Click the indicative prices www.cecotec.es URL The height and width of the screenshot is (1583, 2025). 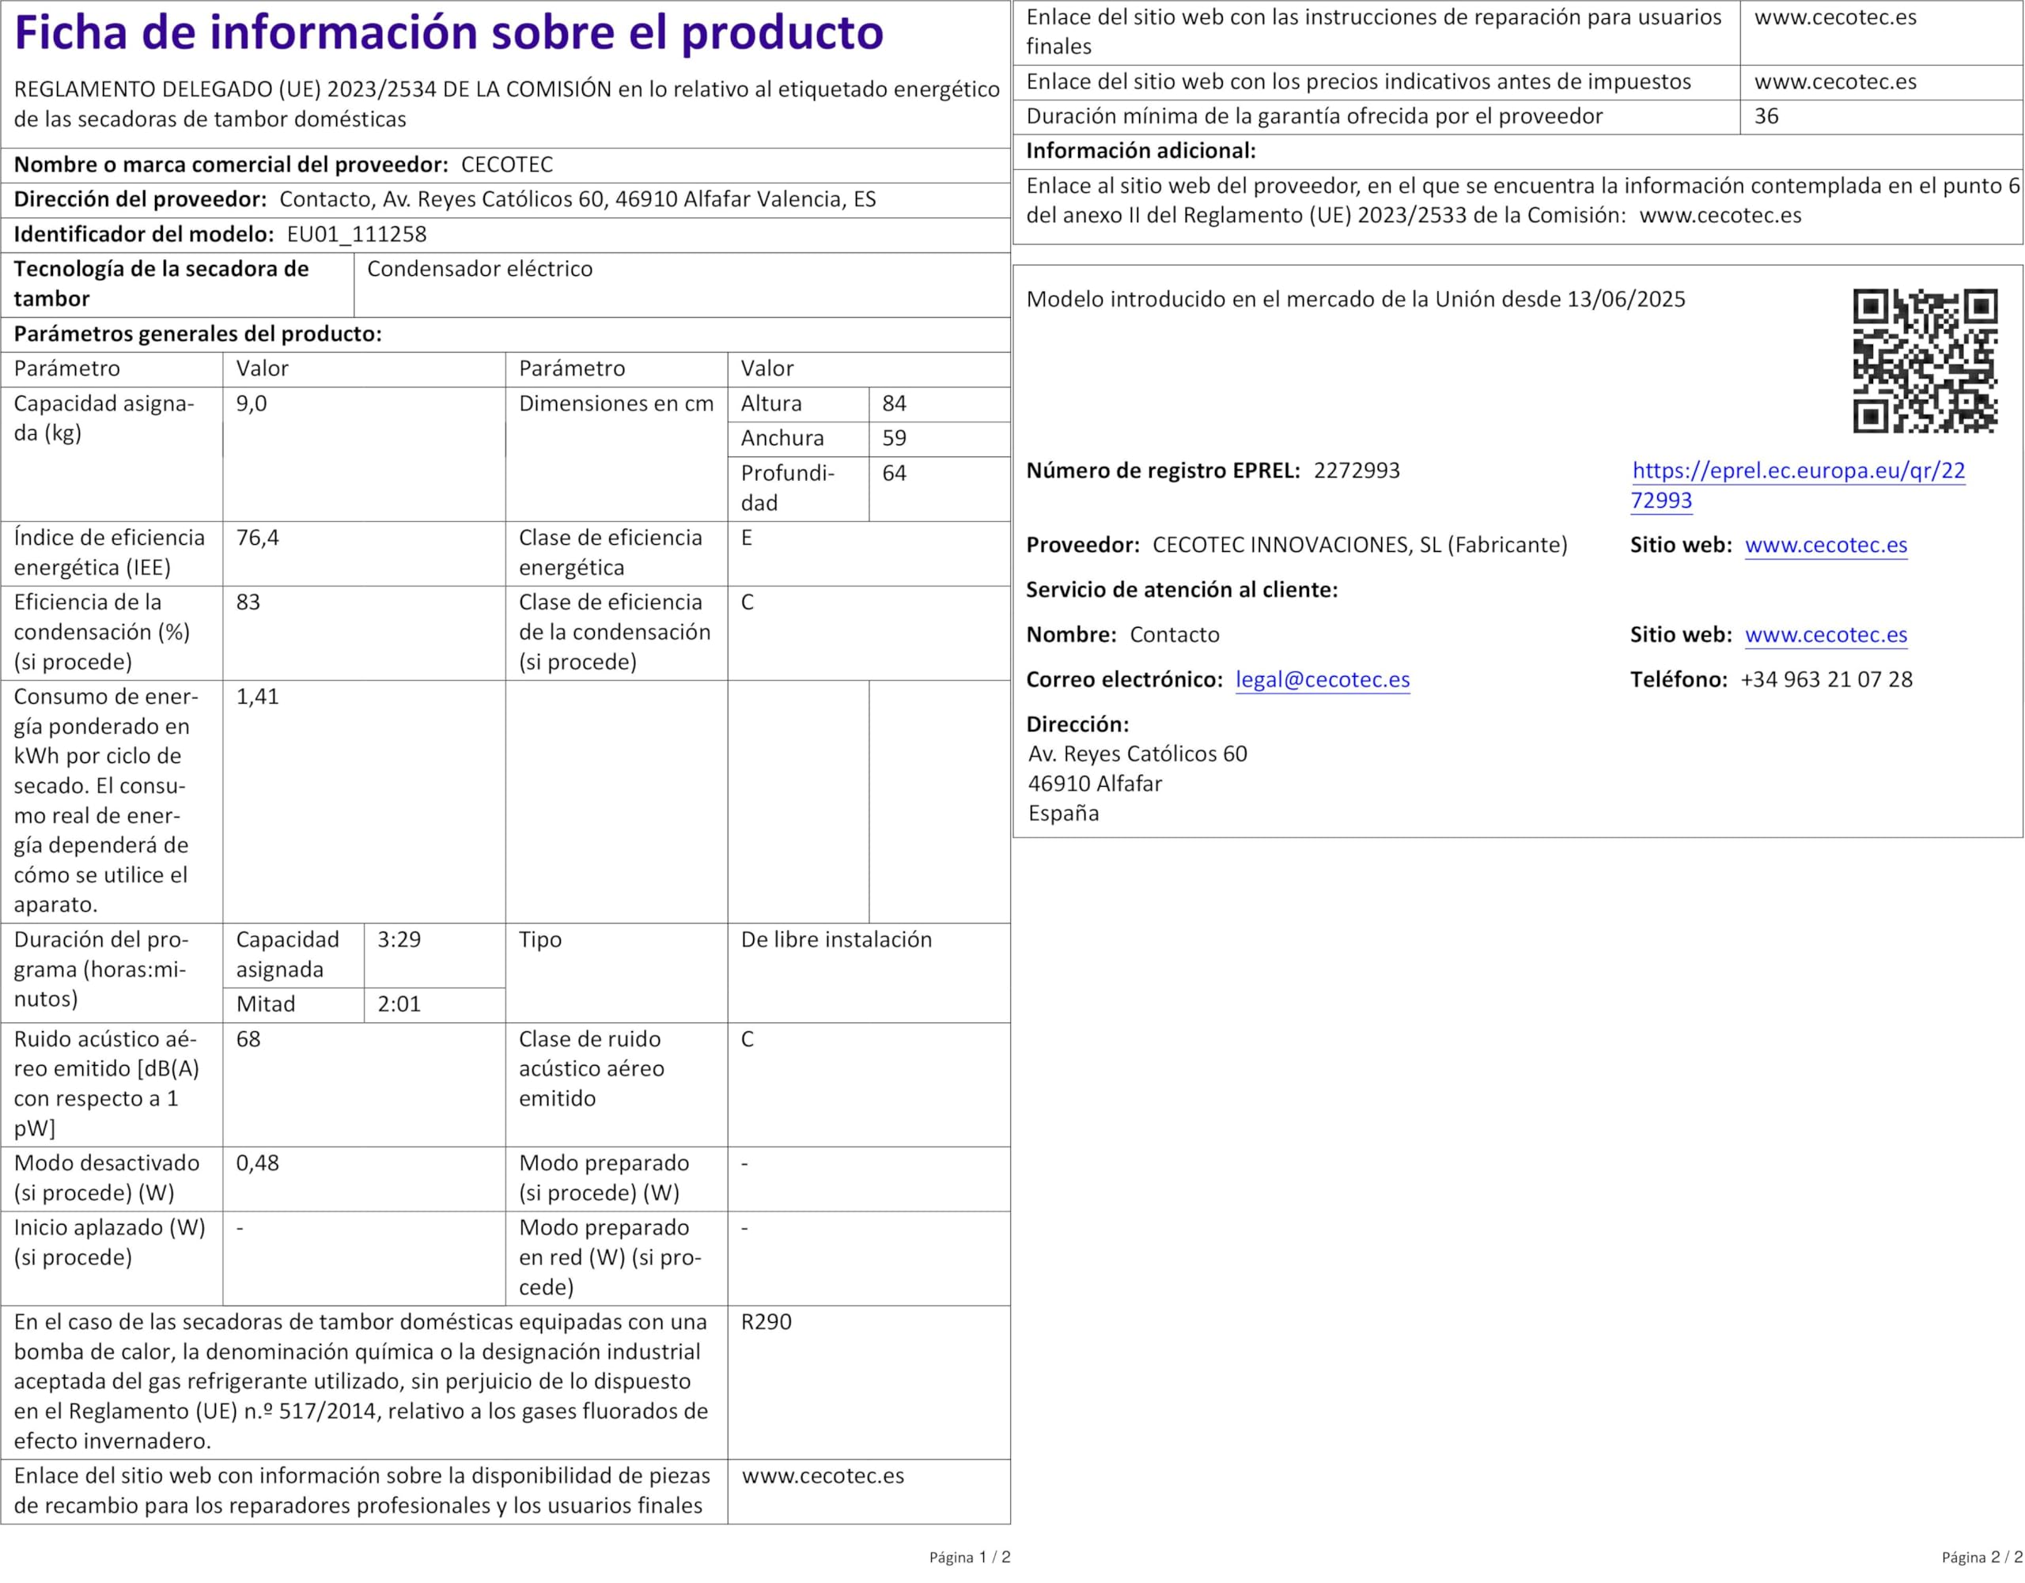1835,81
